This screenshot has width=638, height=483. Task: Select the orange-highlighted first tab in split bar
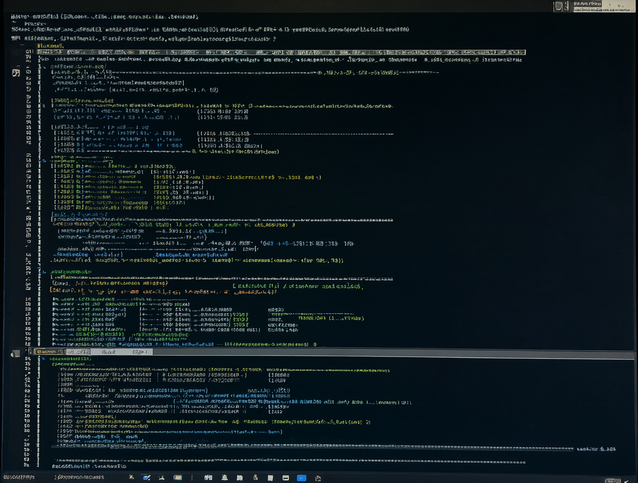click(x=50, y=351)
